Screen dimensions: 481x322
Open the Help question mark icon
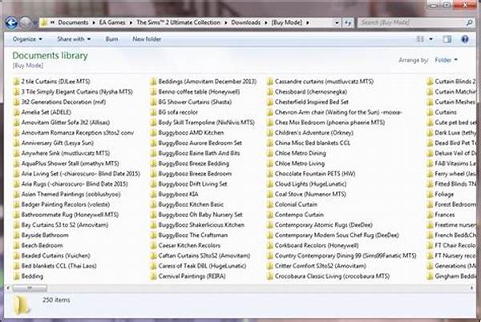point(465,39)
